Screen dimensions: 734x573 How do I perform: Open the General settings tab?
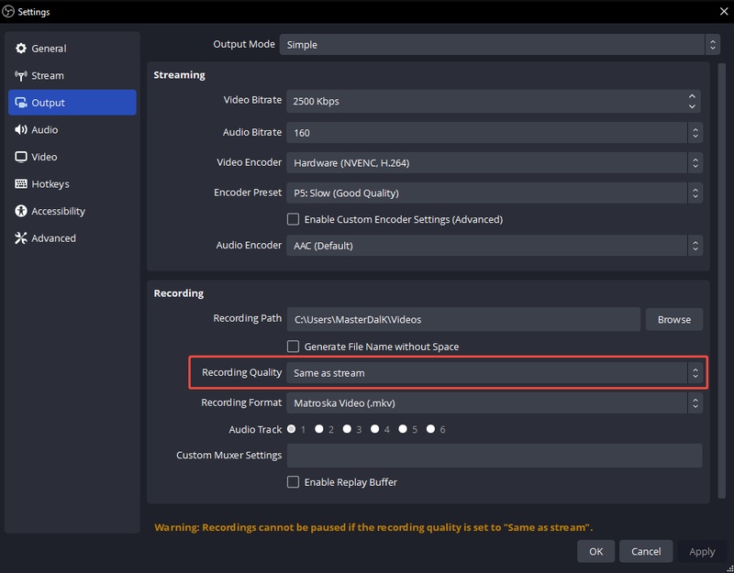point(72,49)
